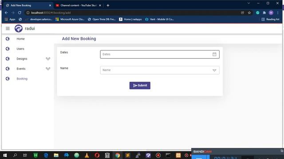Open the calendar icon in Dates field
The width and height of the screenshot is (284, 159).
pos(214,54)
